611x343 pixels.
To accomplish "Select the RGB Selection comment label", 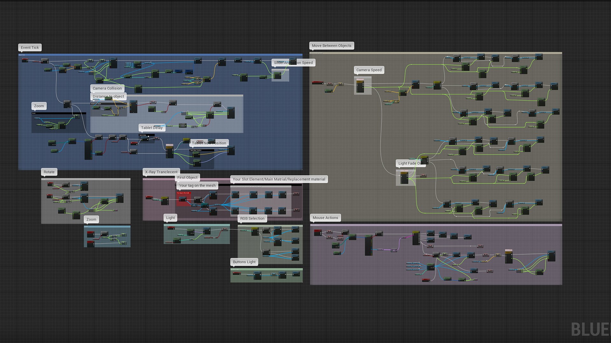I will tap(252, 219).
